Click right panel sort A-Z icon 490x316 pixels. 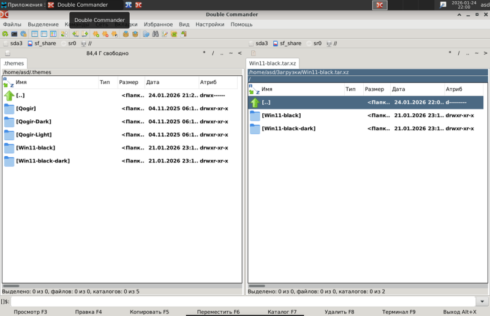pos(254,89)
